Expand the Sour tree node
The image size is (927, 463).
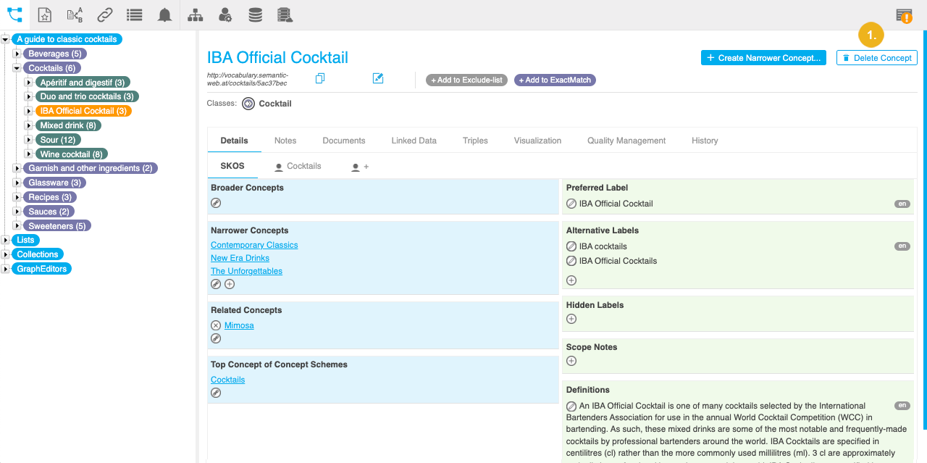click(30, 140)
